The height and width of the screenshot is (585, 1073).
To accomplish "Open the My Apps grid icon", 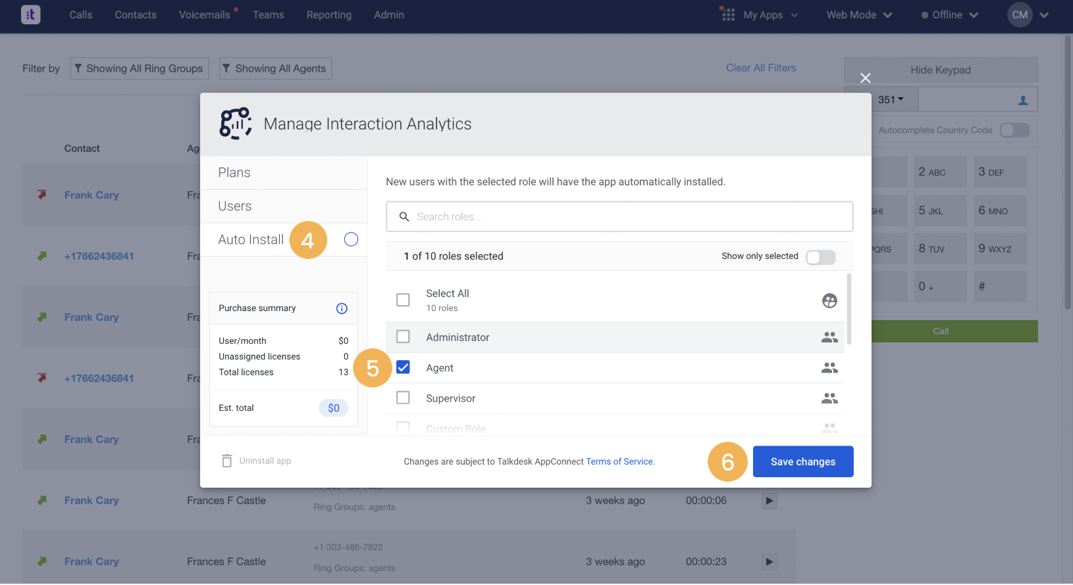I will pyautogui.click(x=728, y=14).
